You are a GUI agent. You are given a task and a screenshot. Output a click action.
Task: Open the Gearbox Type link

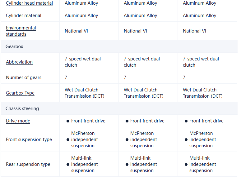[x=20, y=93]
